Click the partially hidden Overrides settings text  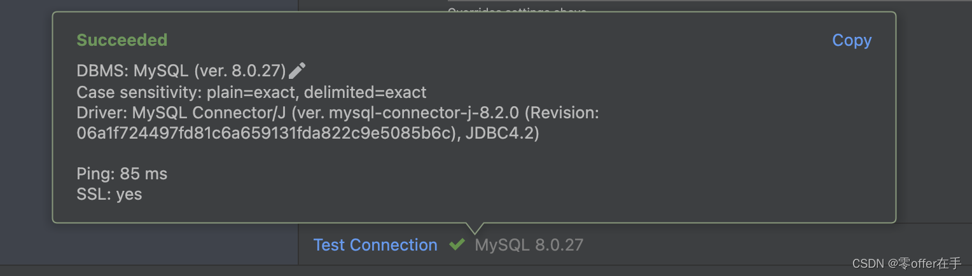[517, 9]
